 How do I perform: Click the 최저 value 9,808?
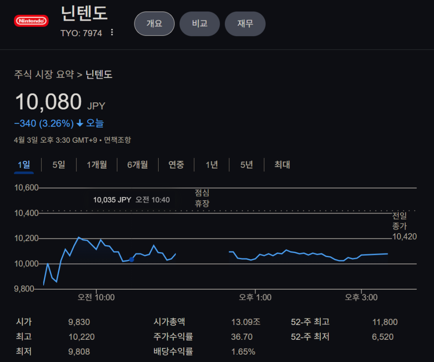[x=79, y=351]
